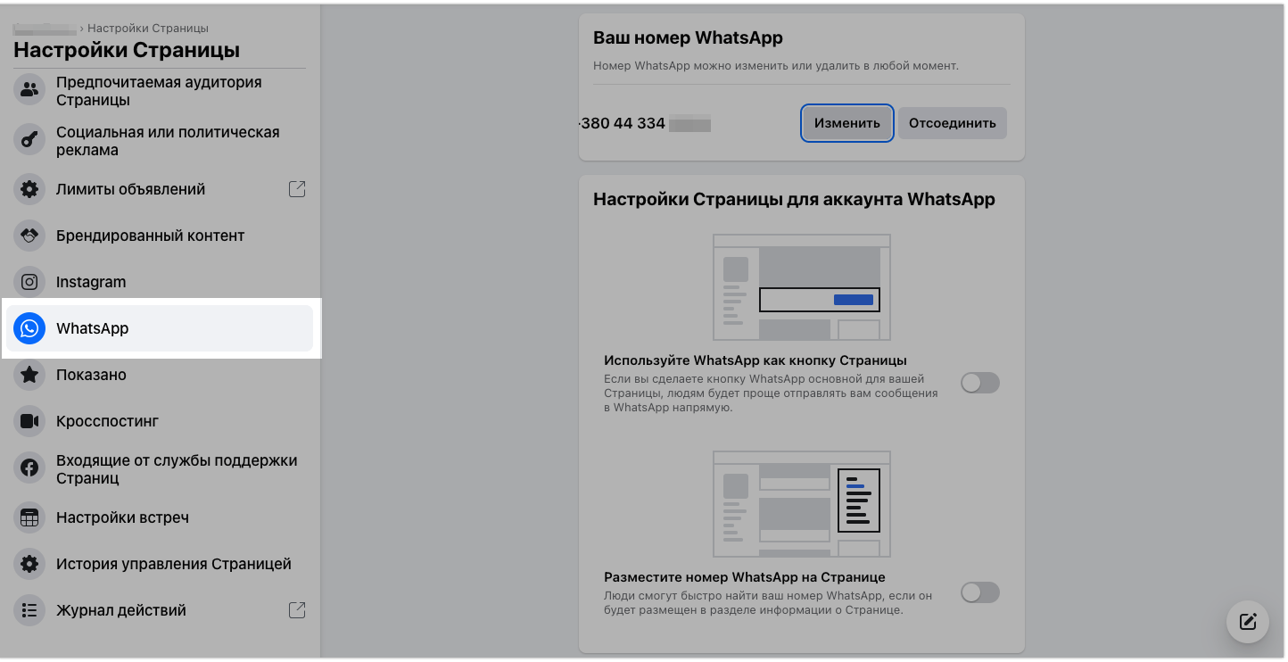Image resolution: width=1288 pixels, height=662 pixels.
Task: Open Социальная или политическая реклама section
Action: coord(159,140)
